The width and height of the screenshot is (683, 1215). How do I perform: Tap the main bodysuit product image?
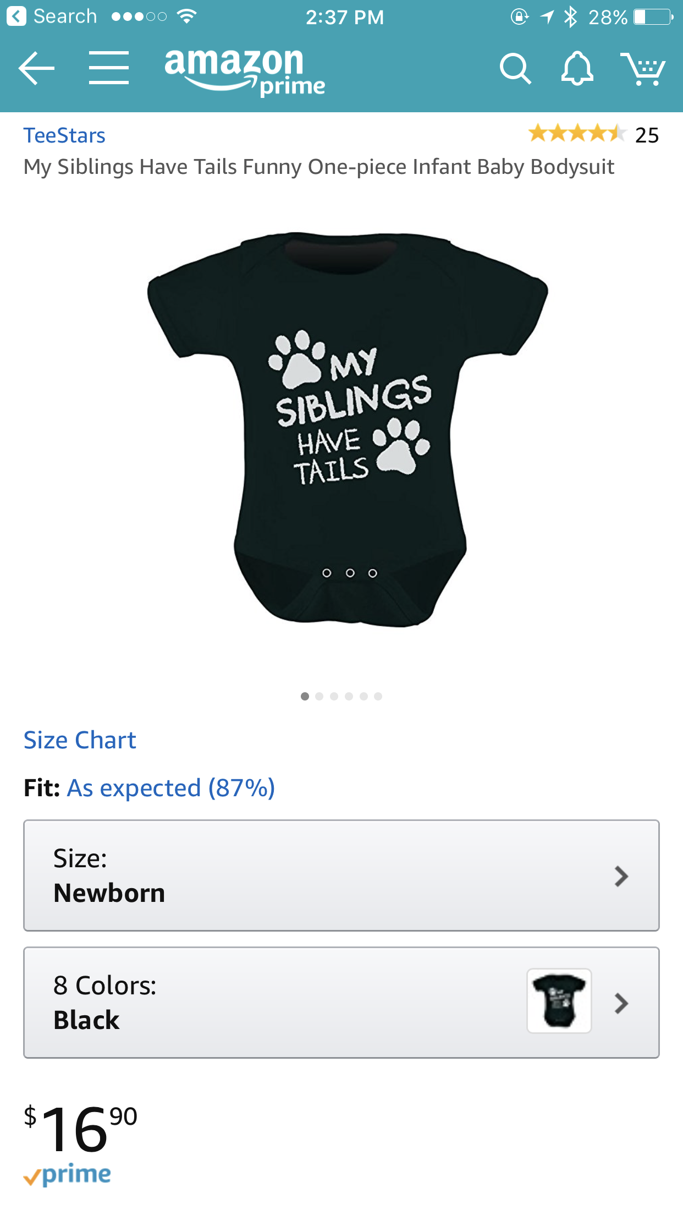pos(348,429)
